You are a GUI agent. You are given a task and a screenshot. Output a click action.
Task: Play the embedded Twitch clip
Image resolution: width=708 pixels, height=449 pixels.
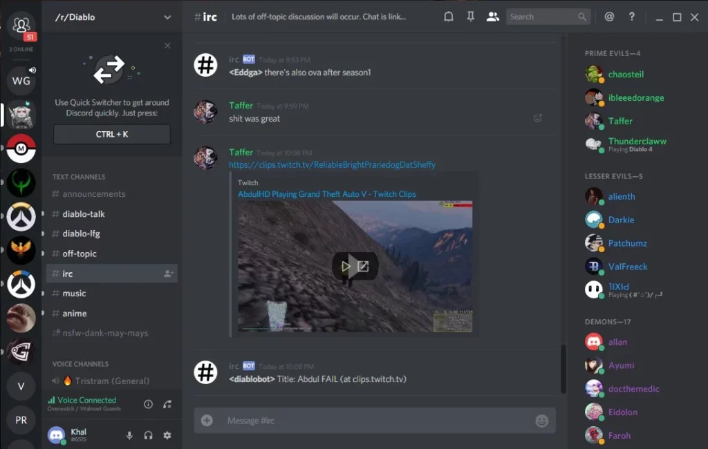tap(346, 266)
